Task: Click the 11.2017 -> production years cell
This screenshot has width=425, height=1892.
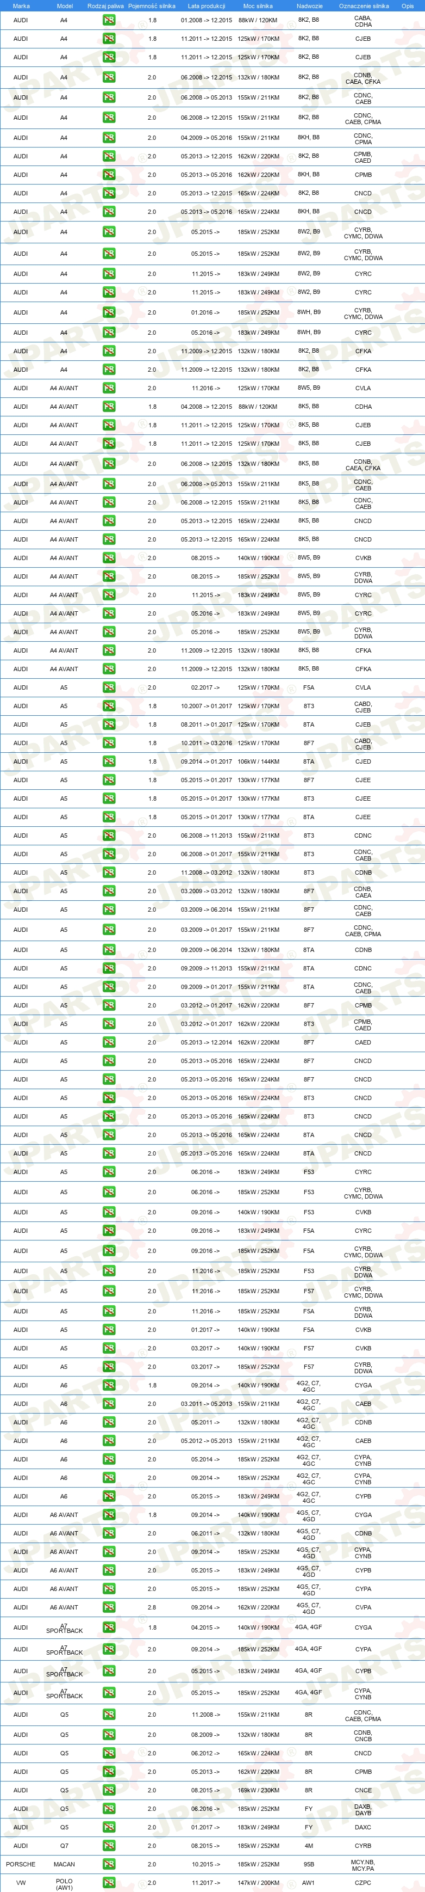Action: coord(205,1882)
